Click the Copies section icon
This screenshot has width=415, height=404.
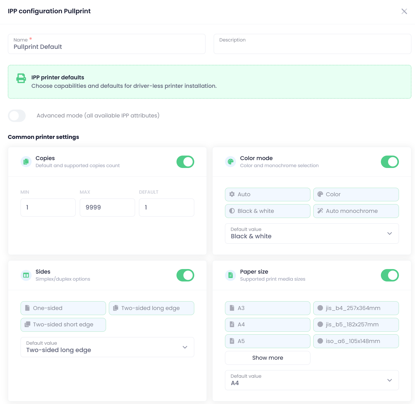pyautogui.click(x=26, y=162)
